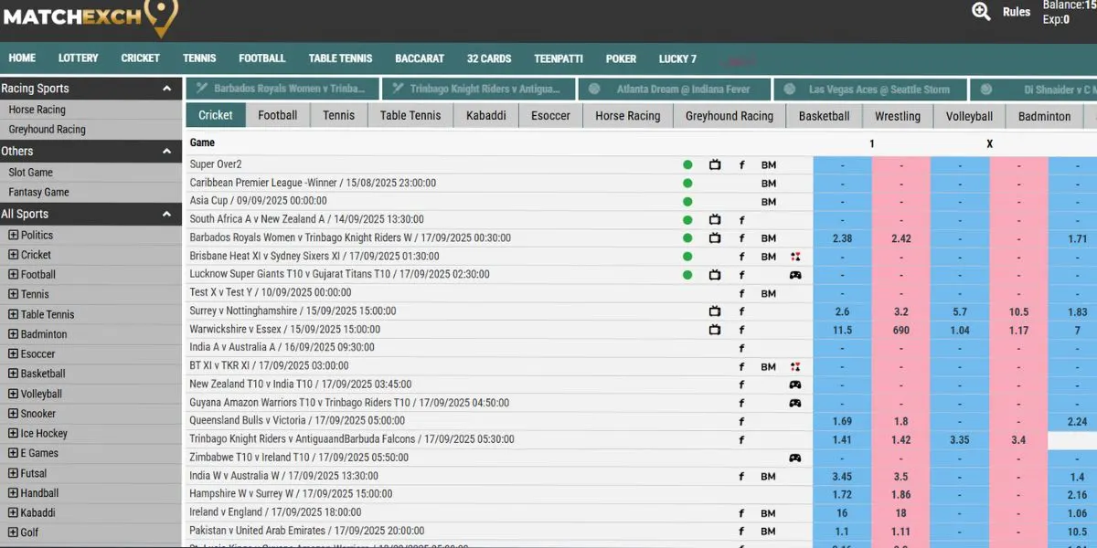Collapse the All Sports section
Image resolution: width=1097 pixels, height=548 pixels.
click(166, 215)
